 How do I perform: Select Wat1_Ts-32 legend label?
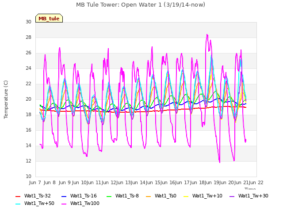coord(38,196)
